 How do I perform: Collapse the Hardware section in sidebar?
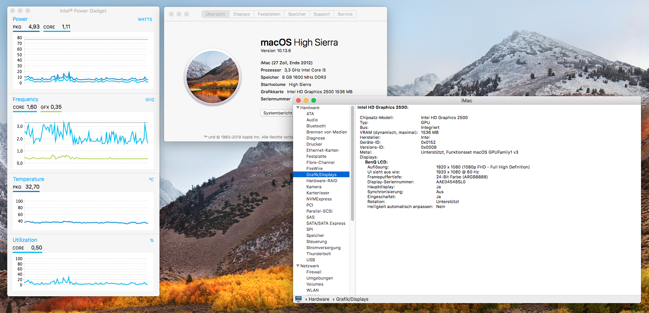coord(298,108)
